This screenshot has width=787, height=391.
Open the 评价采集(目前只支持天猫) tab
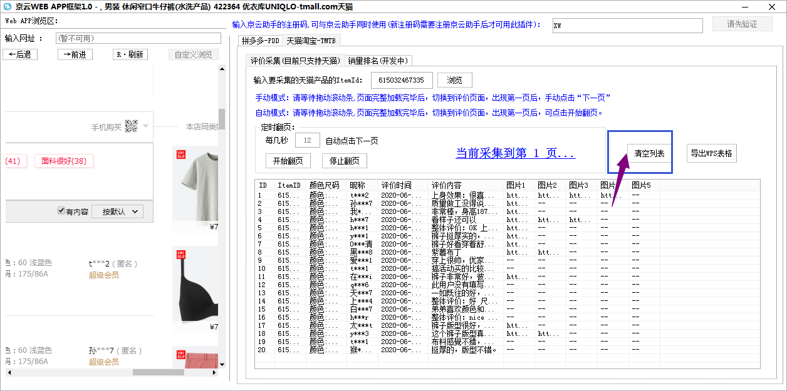coord(295,61)
